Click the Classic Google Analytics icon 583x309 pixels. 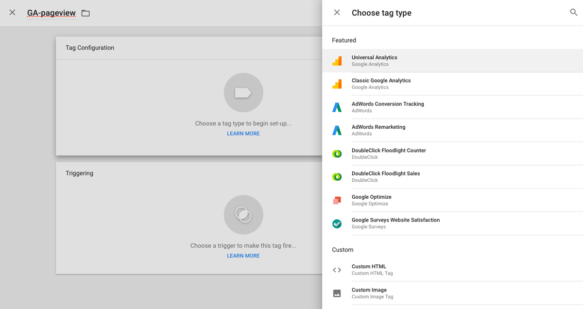pos(337,84)
